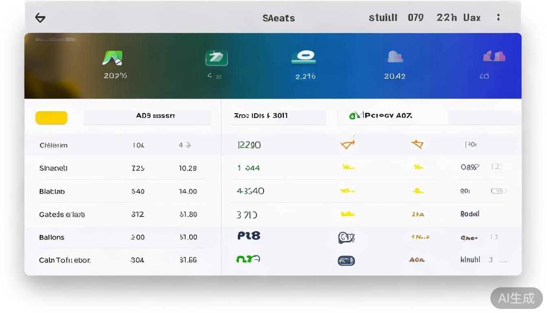Screen dimensions: 547x313
Task: Click the blue badge icon in Ballons row
Action: 346,237
